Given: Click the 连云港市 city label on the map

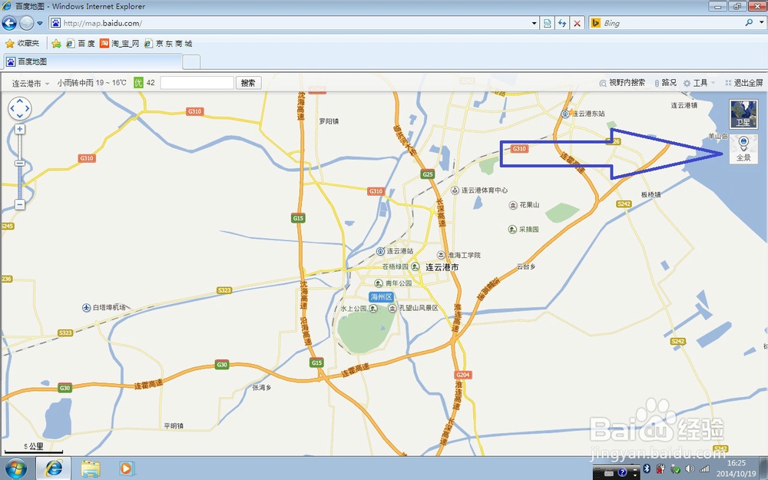Looking at the screenshot, I should pos(442,267).
